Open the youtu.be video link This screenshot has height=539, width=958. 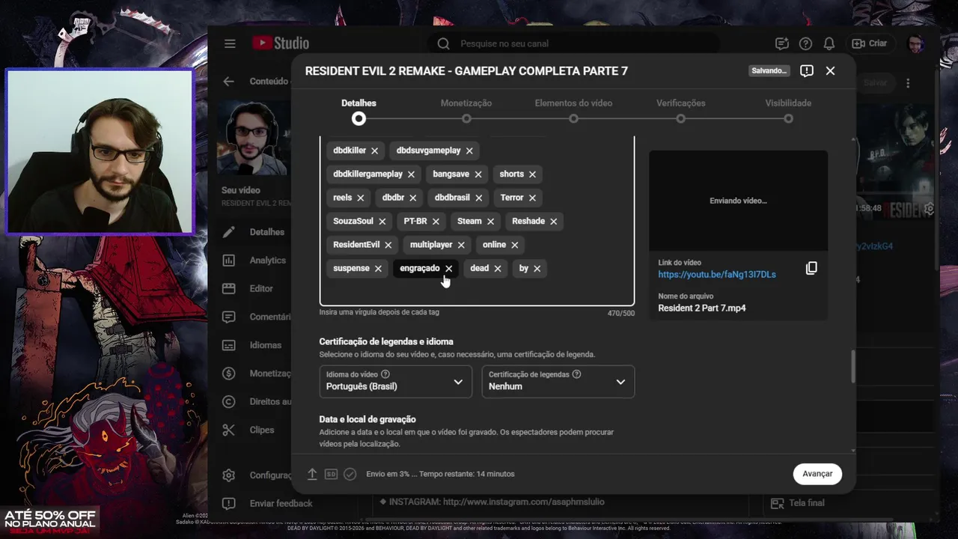click(x=717, y=275)
